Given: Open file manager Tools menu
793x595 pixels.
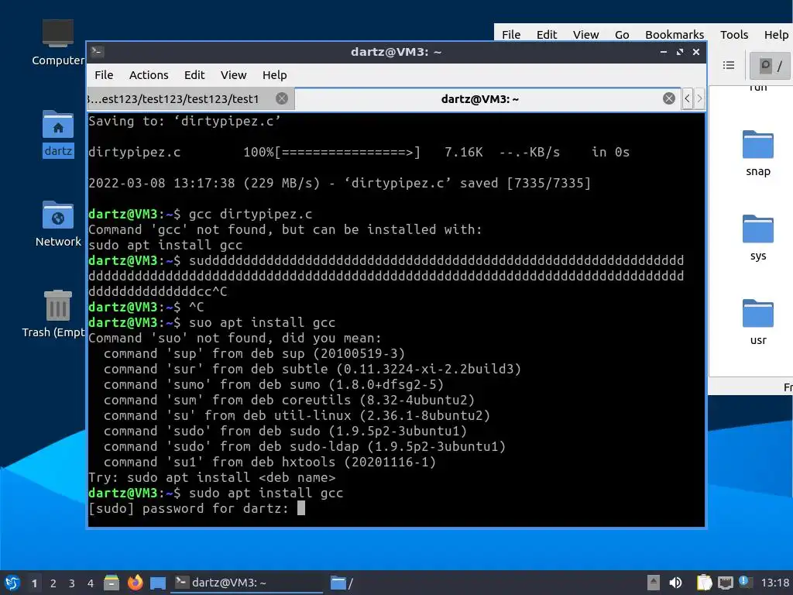Looking at the screenshot, I should tap(734, 34).
